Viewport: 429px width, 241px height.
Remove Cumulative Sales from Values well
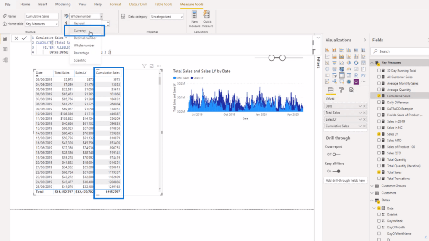click(364, 126)
